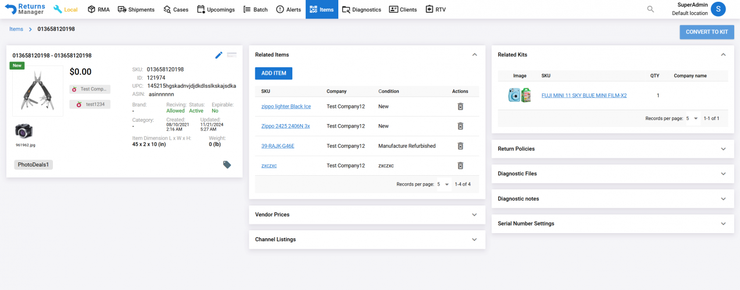Open Related Kits records per page dropdown
Screen dimensions: 740x290
click(x=692, y=118)
